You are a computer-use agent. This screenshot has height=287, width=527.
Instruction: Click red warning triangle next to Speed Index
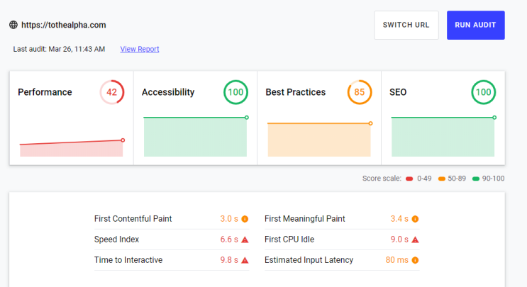pos(245,240)
